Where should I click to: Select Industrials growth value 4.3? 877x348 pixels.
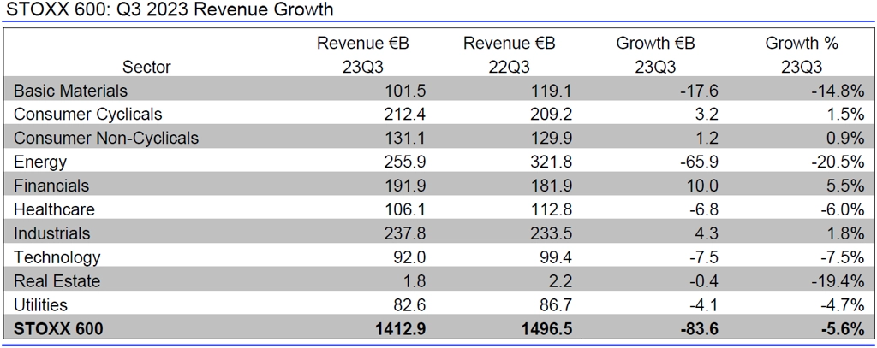pos(707,233)
